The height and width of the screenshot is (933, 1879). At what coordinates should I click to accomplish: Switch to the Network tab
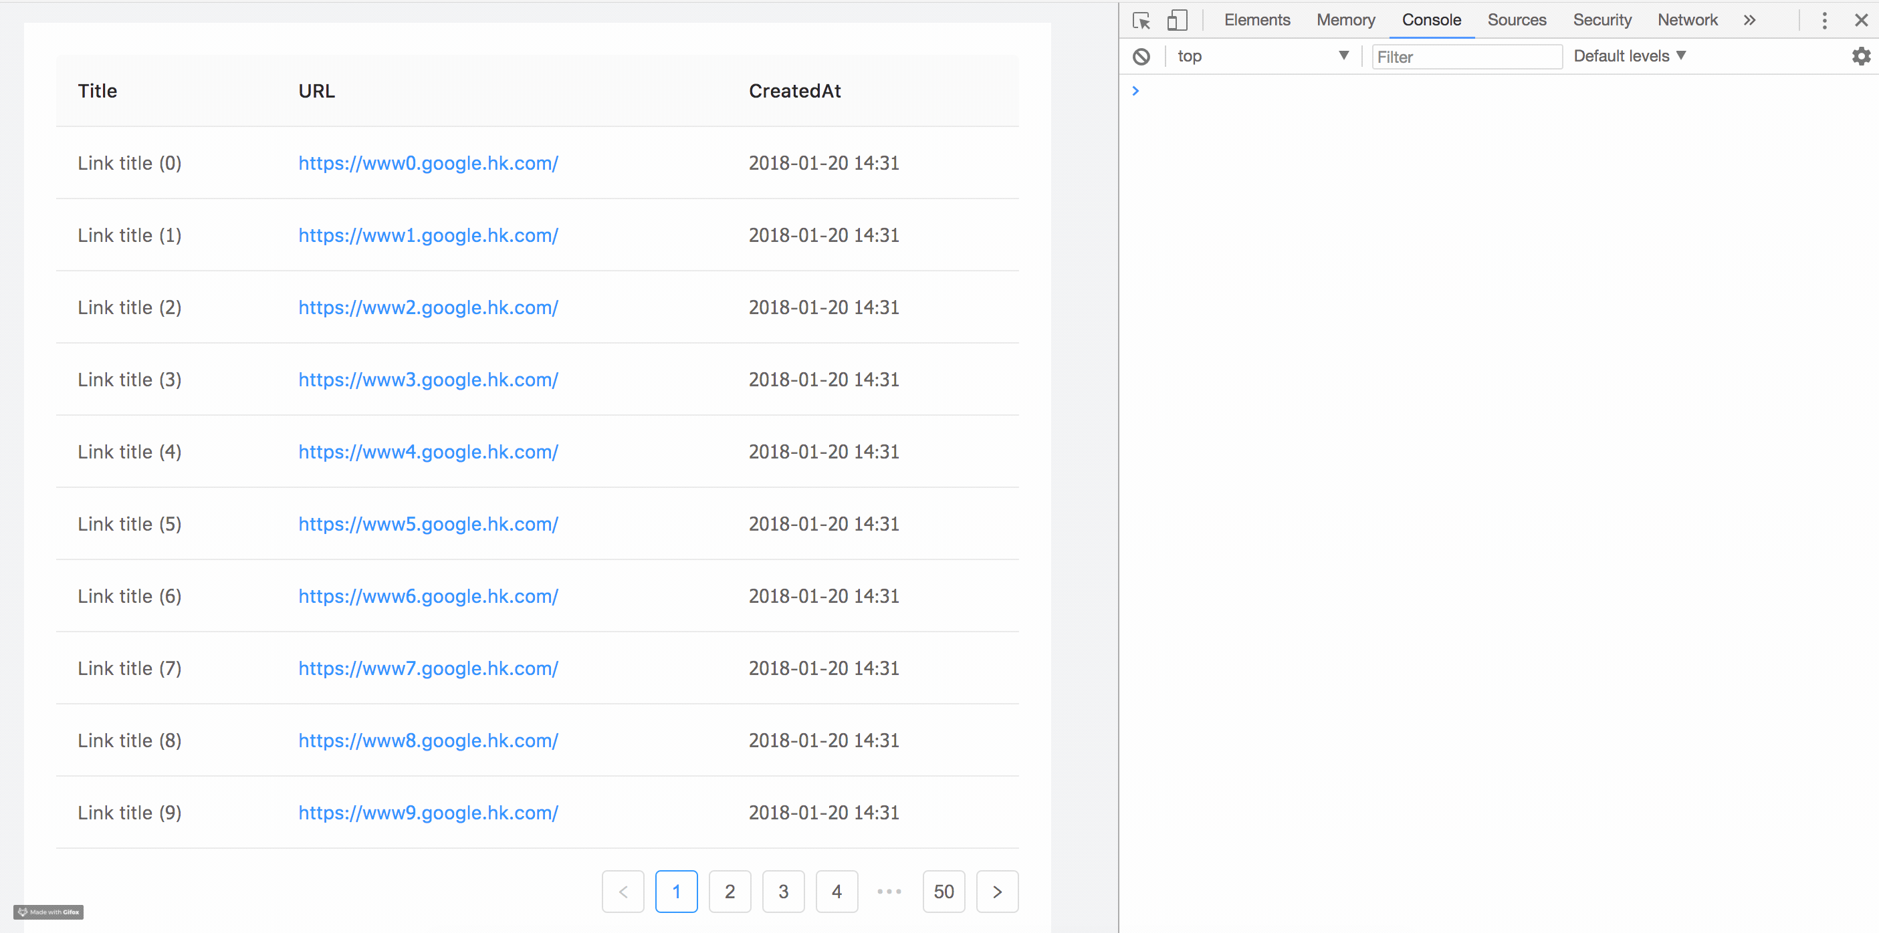coord(1687,21)
